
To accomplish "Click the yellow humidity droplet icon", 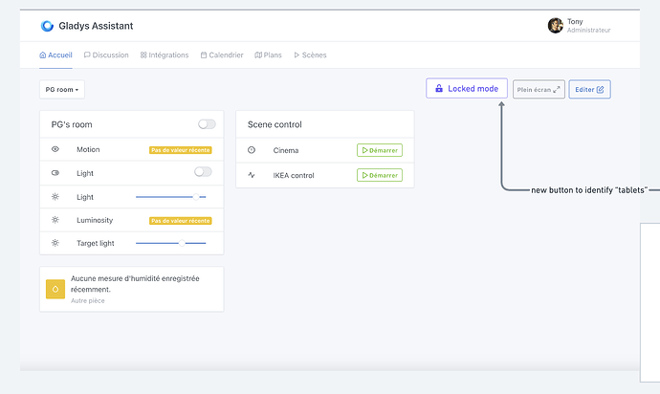I will click(55, 289).
